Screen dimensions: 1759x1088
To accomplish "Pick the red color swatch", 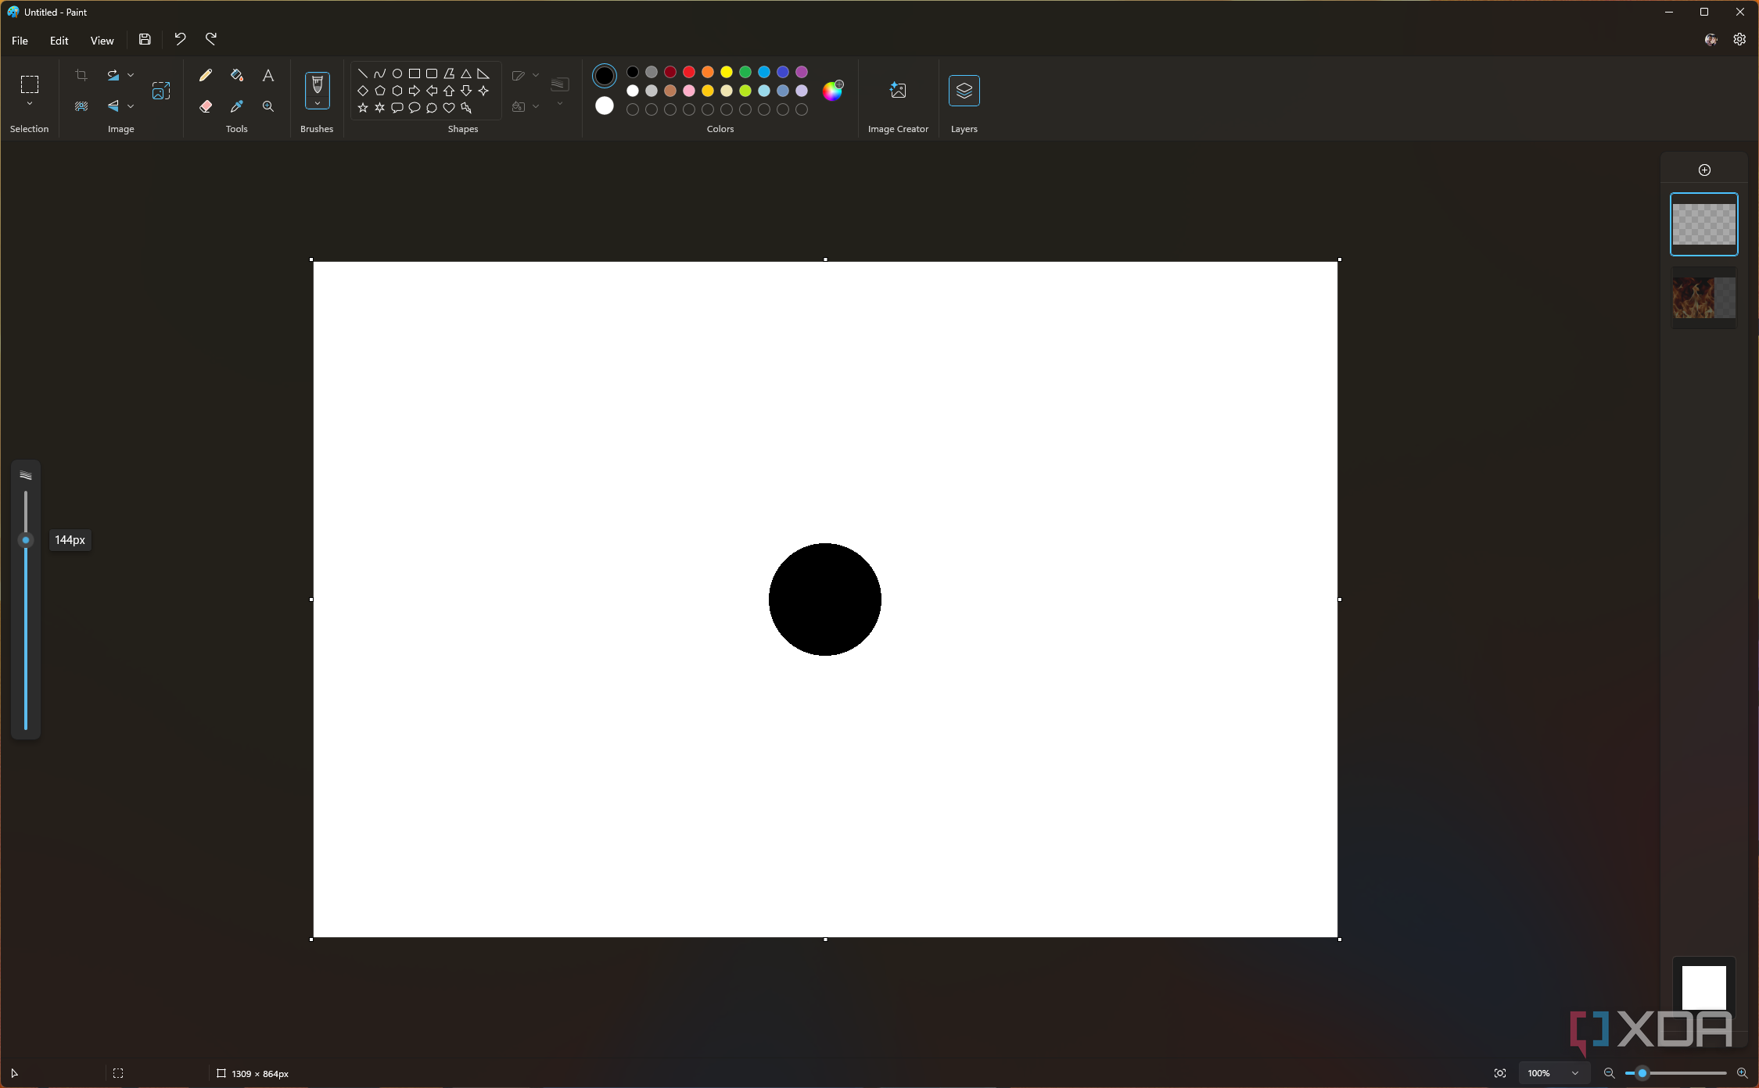I will click(x=688, y=72).
